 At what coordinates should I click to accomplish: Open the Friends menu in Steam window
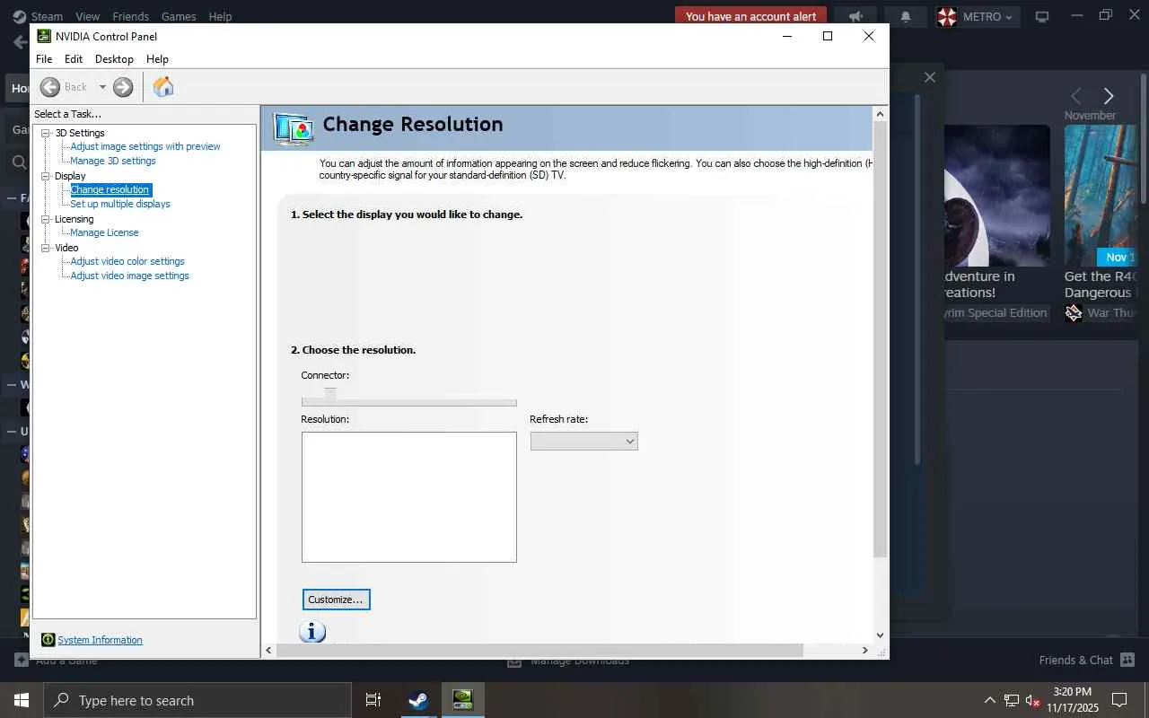click(x=130, y=16)
